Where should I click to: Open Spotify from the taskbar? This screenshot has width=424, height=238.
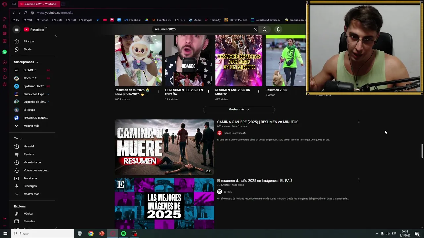pyautogui.click(x=123, y=234)
